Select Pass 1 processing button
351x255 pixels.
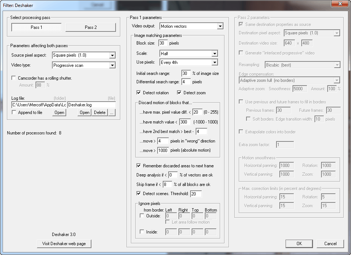coord(36,27)
